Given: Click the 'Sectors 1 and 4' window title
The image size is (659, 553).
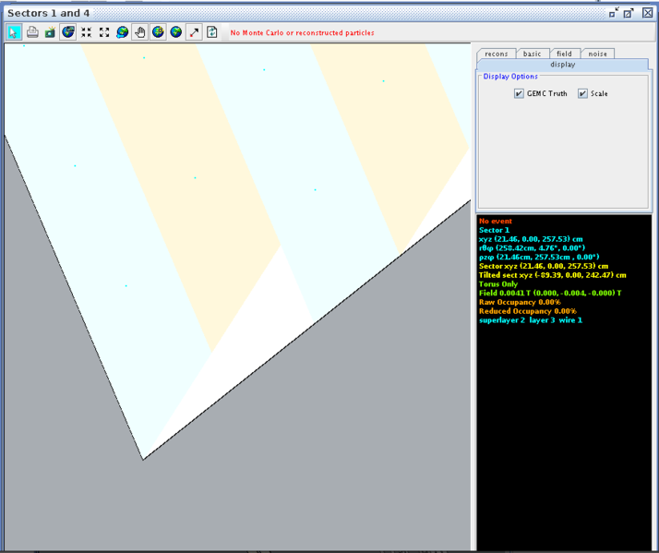Looking at the screenshot, I should point(48,13).
